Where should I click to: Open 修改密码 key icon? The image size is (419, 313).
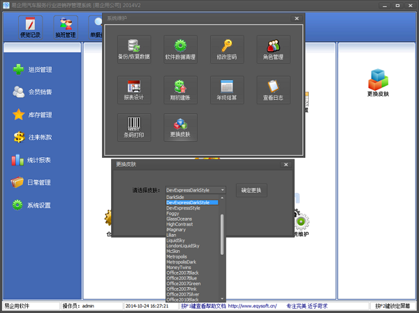click(227, 49)
